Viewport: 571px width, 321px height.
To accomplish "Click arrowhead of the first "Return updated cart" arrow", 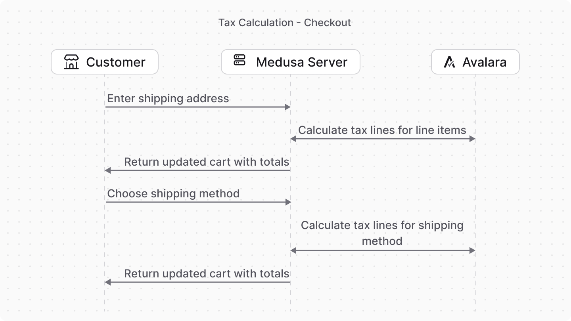I will [x=107, y=170].
